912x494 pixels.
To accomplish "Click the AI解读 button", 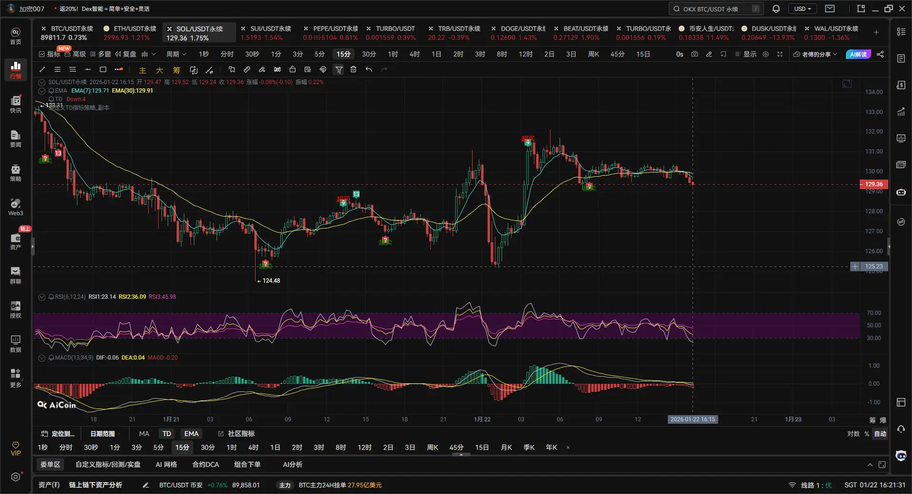I will 858,54.
